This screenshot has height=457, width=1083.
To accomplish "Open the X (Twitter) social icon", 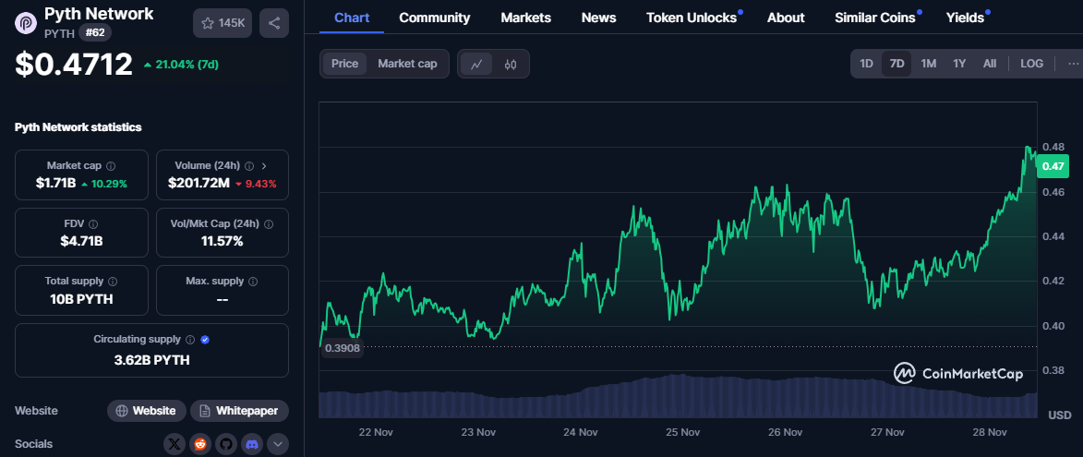I will 174,445.
